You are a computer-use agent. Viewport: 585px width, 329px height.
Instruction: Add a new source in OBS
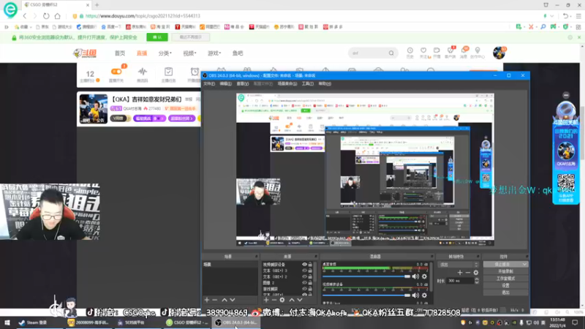click(266, 300)
